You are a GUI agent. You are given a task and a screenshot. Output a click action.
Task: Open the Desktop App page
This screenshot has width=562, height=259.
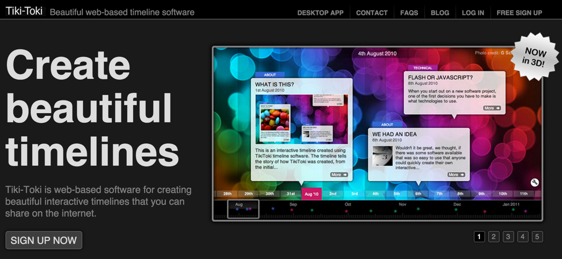320,13
